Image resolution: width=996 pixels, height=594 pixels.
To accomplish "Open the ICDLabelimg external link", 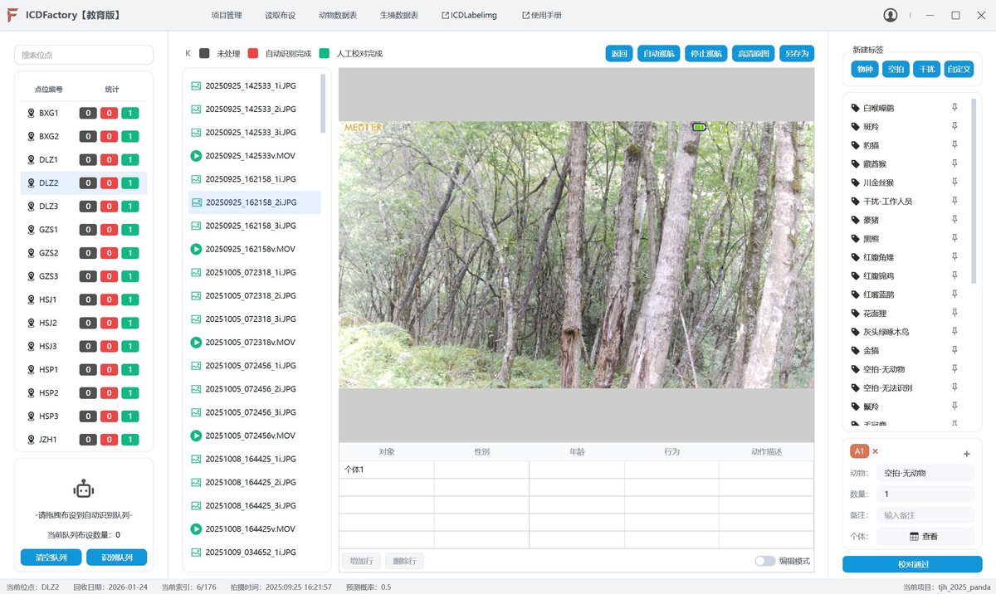I will coord(469,15).
